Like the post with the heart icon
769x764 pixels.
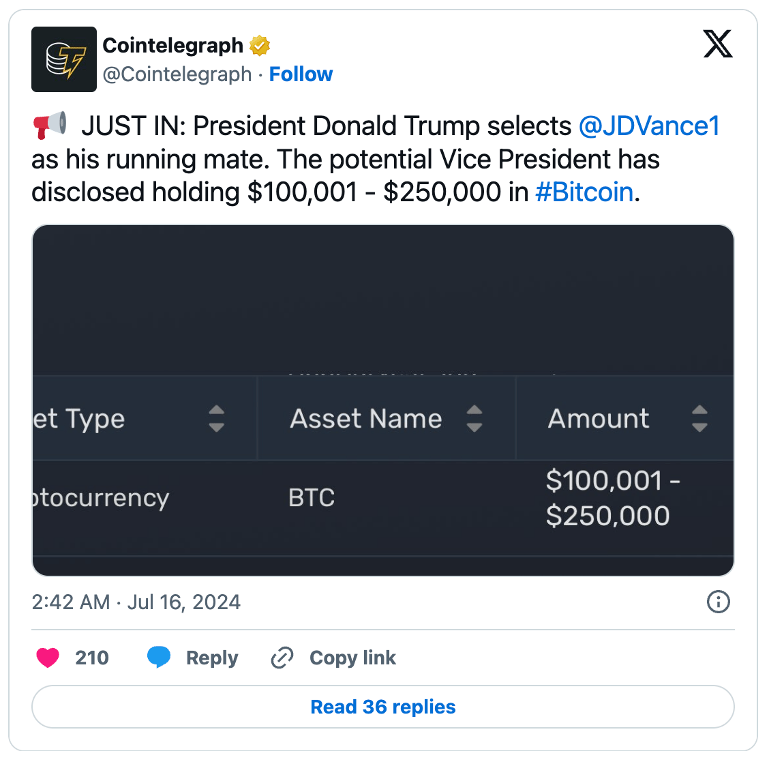[48, 658]
